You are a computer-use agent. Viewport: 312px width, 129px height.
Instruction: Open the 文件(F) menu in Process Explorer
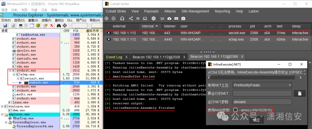(x=6, y=20)
